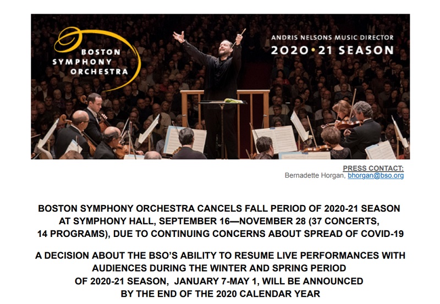Click the line starting 'A DECISION ABOUT THE BSO'S'
Image resolution: width=440 pixels, height=304 pixels.
(x=221, y=256)
